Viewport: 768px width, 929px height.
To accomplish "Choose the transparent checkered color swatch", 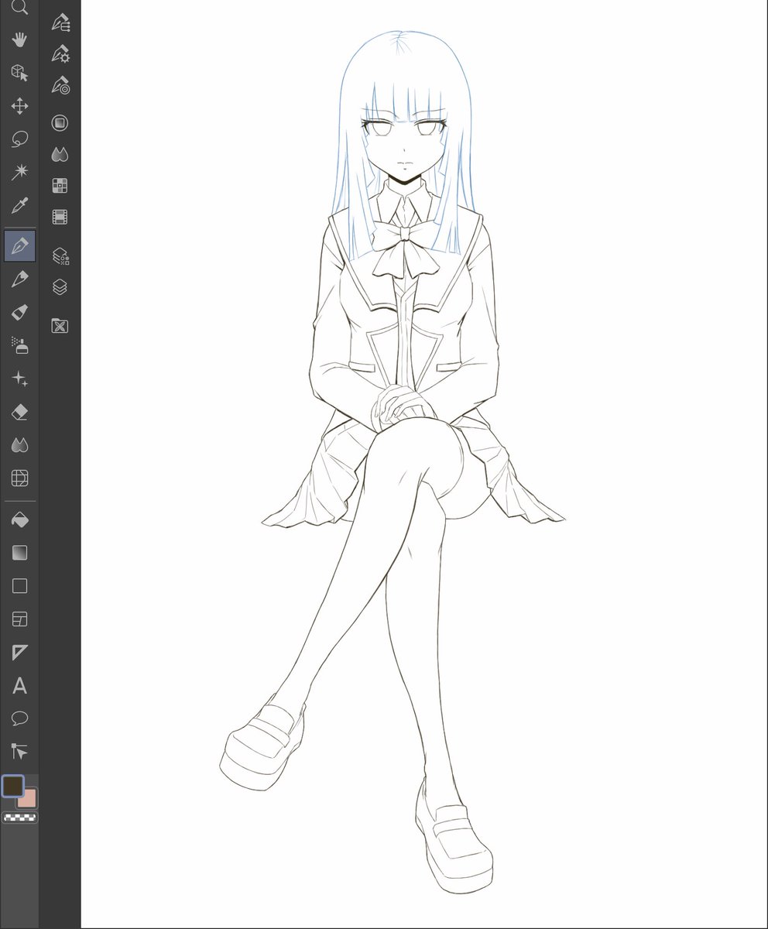I will click(x=20, y=818).
